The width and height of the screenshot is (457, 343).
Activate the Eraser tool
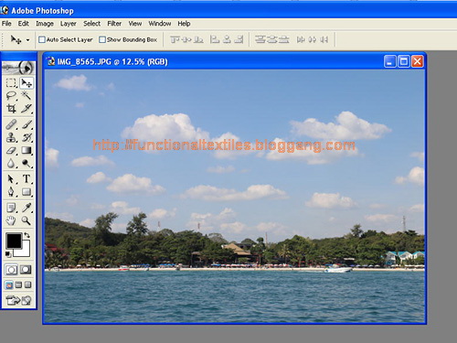[11, 151]
